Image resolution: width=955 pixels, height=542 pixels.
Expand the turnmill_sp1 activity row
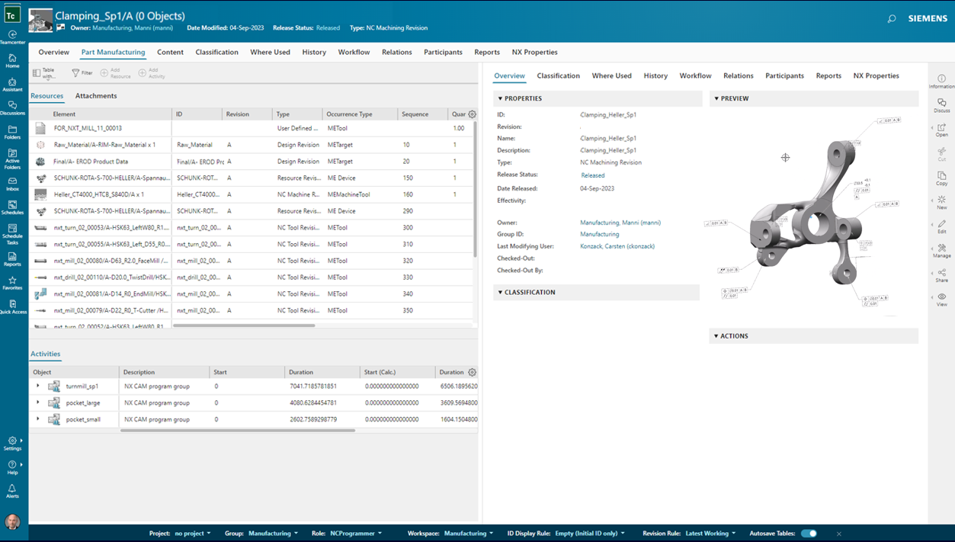38,386
